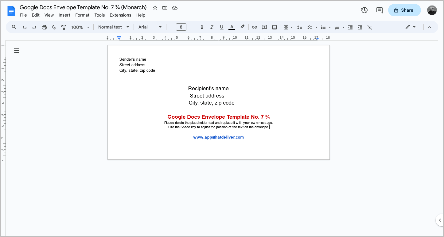Screen dimensions: 444x237
Task: Open the Extensions menu
Action: 120,15
